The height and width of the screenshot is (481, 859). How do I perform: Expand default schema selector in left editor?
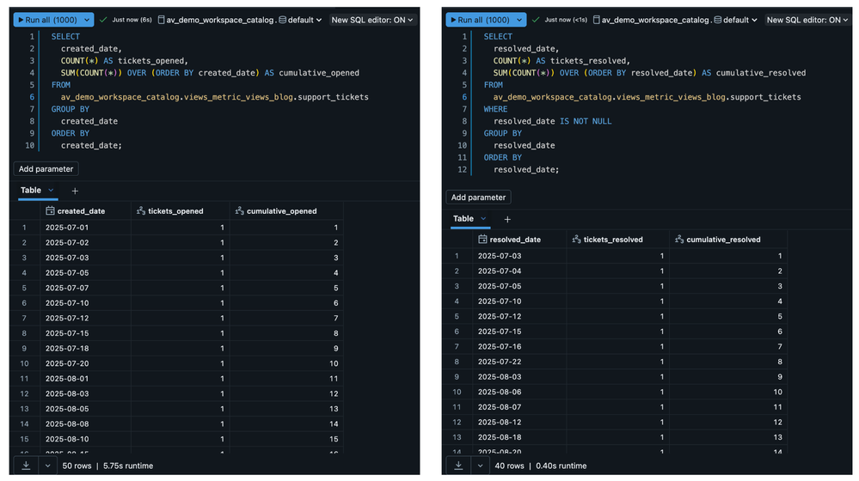(301, 19)
